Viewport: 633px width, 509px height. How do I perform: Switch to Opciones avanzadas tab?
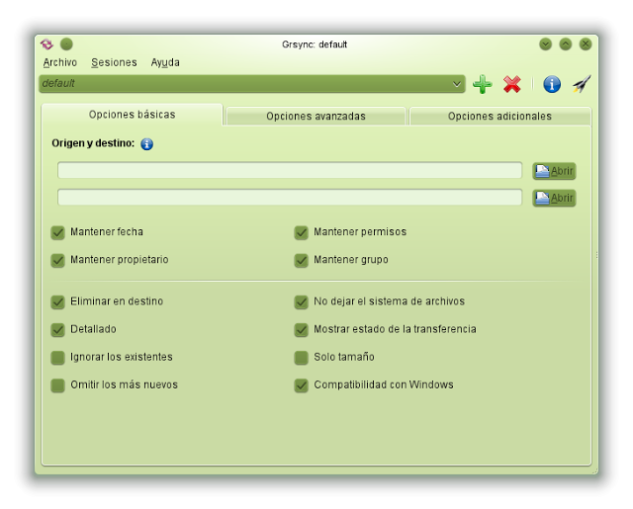316,117
